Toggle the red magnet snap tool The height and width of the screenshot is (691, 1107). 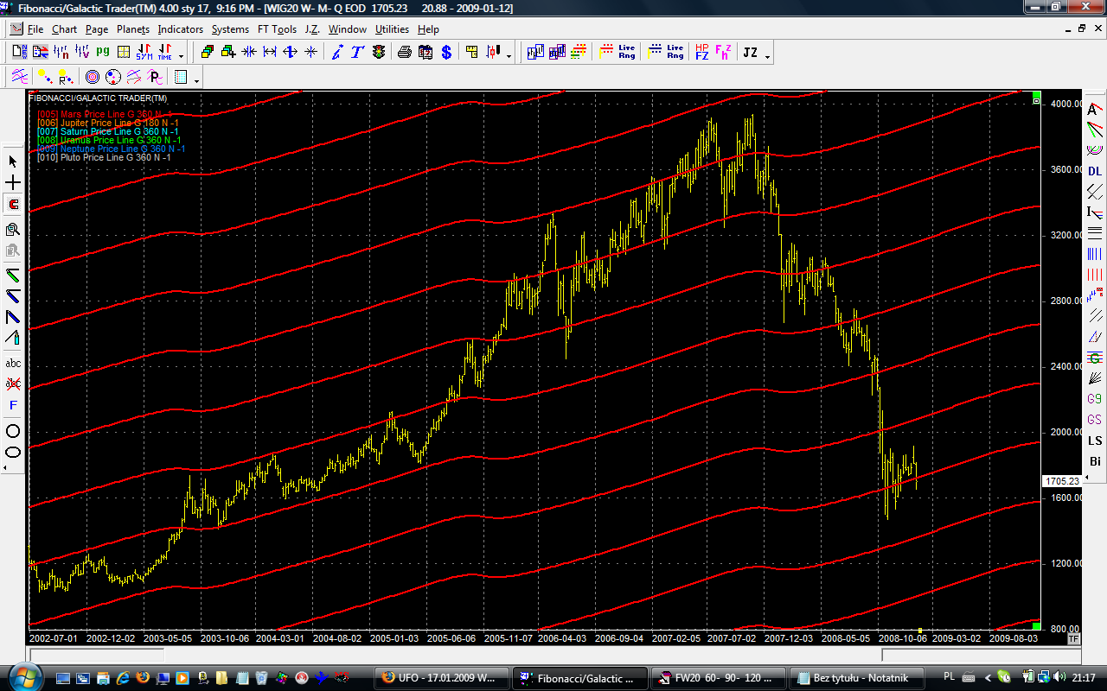tap(13, 205)
